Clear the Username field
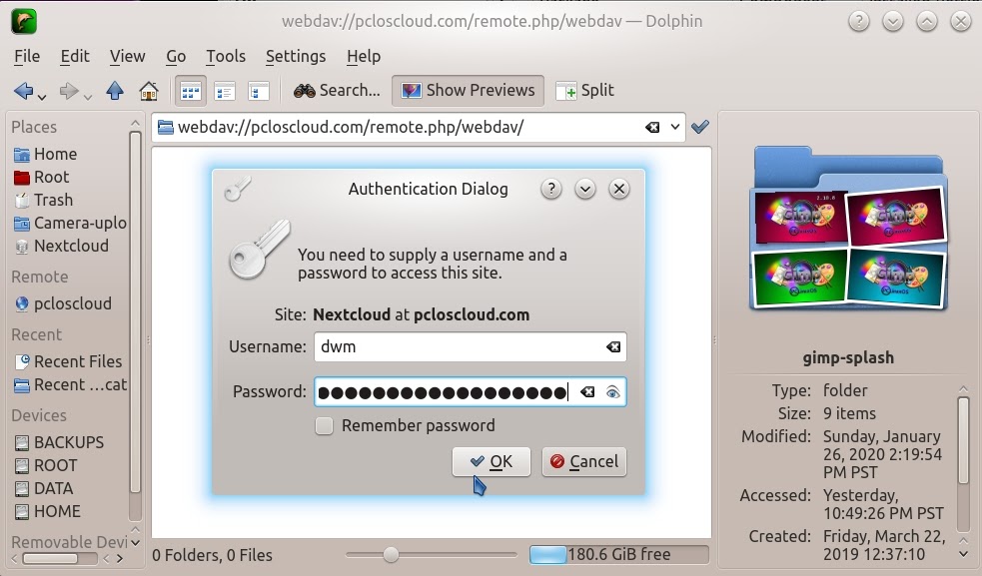982x576 pixels. coord(613,346)
